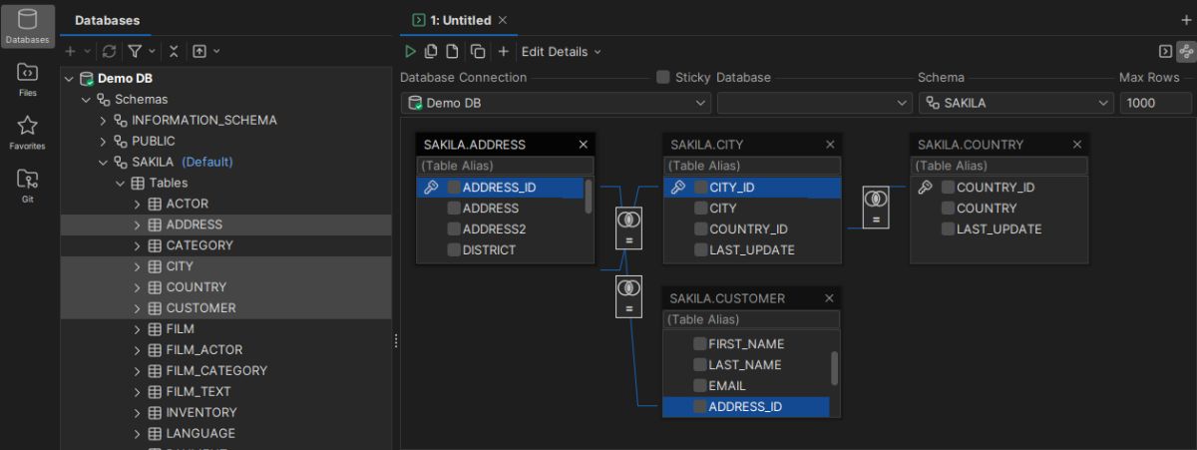Viewport: 1197px width, 450px height.
Task: Open the Edit Details menu
Action: point(562,51)
